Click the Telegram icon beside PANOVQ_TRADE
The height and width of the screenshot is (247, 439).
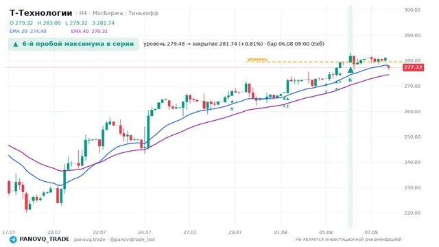pos(13,239)
